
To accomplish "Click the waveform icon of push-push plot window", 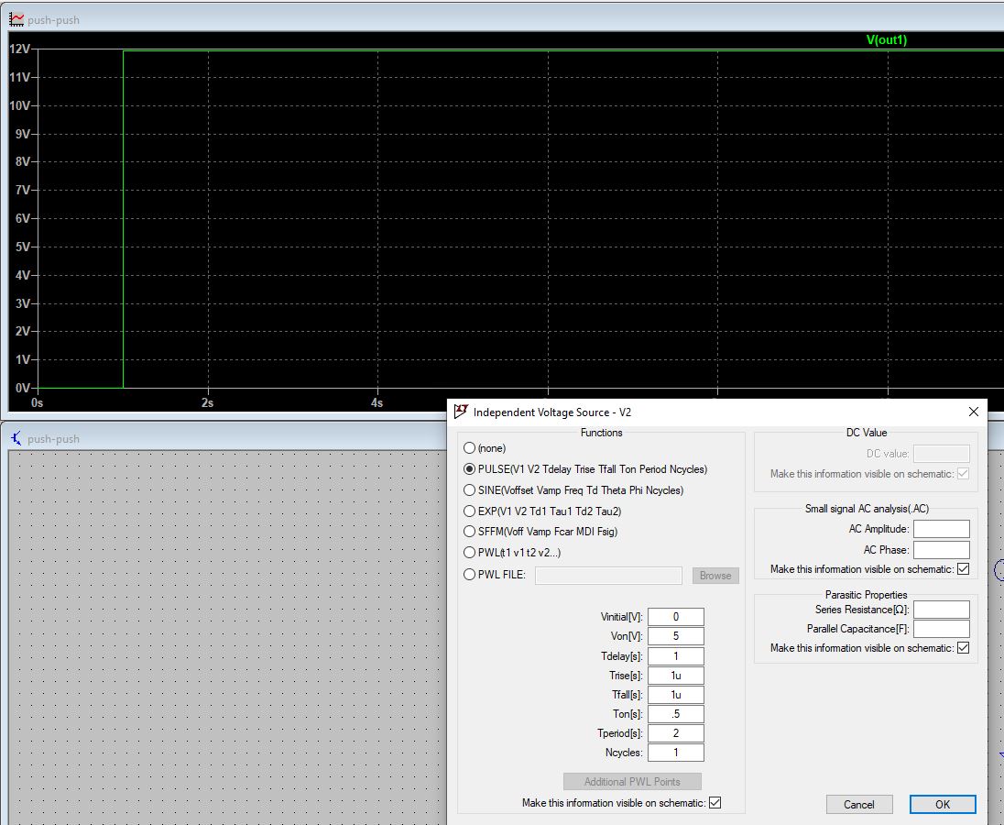I will coord(16,20).
